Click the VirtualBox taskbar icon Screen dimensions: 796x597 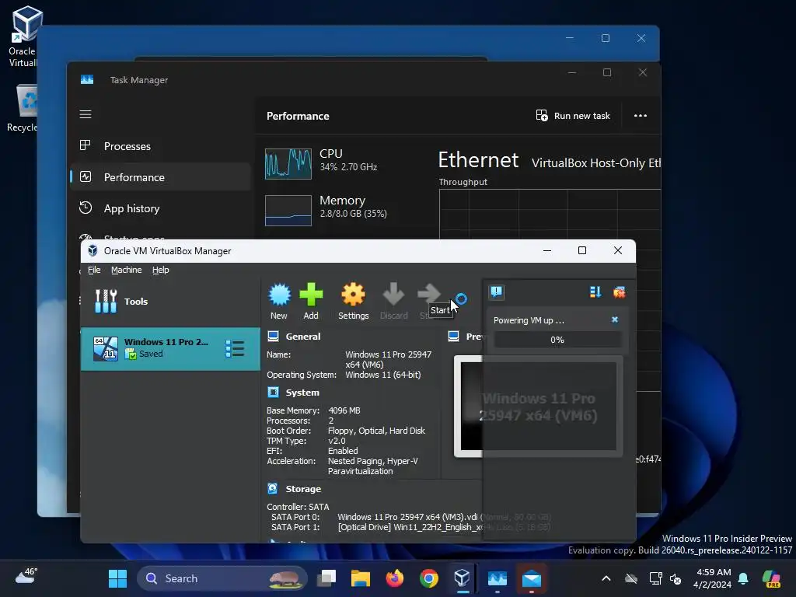(462, 578)
